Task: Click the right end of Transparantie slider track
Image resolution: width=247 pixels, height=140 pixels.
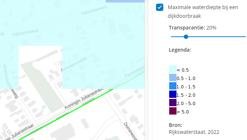Action: click(x=245, y=37)
